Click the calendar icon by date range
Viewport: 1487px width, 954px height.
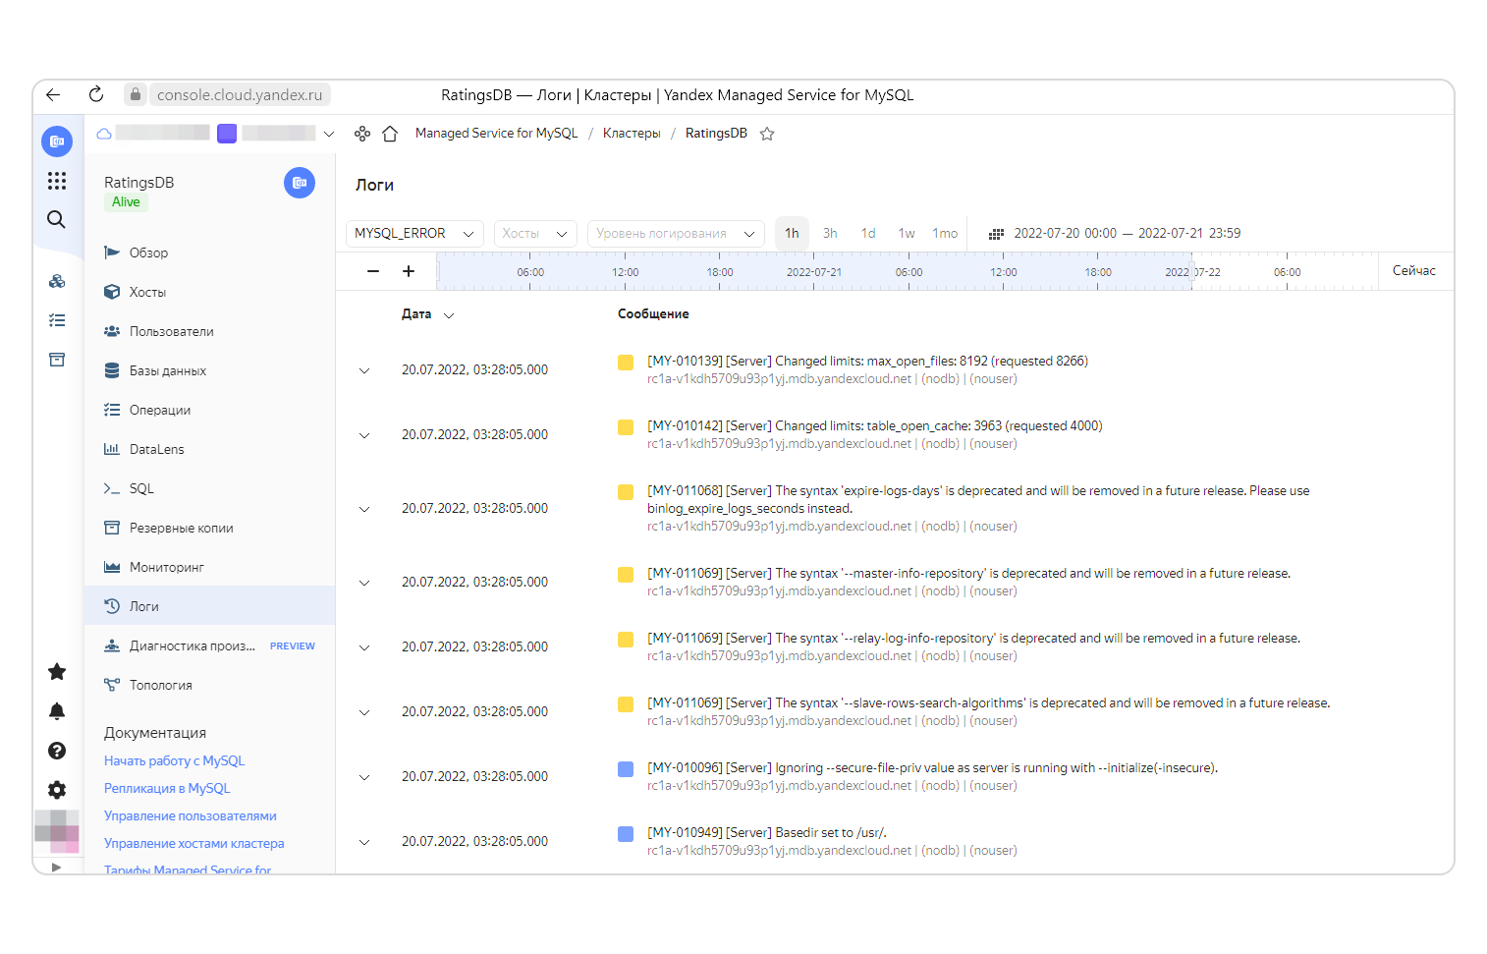pyautogui.click(x=996, y=234)
